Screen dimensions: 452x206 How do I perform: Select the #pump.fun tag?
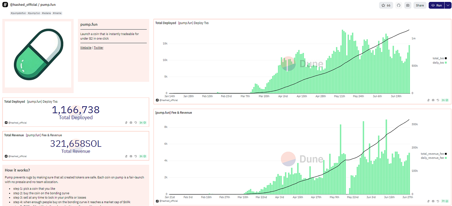[34, 13]
